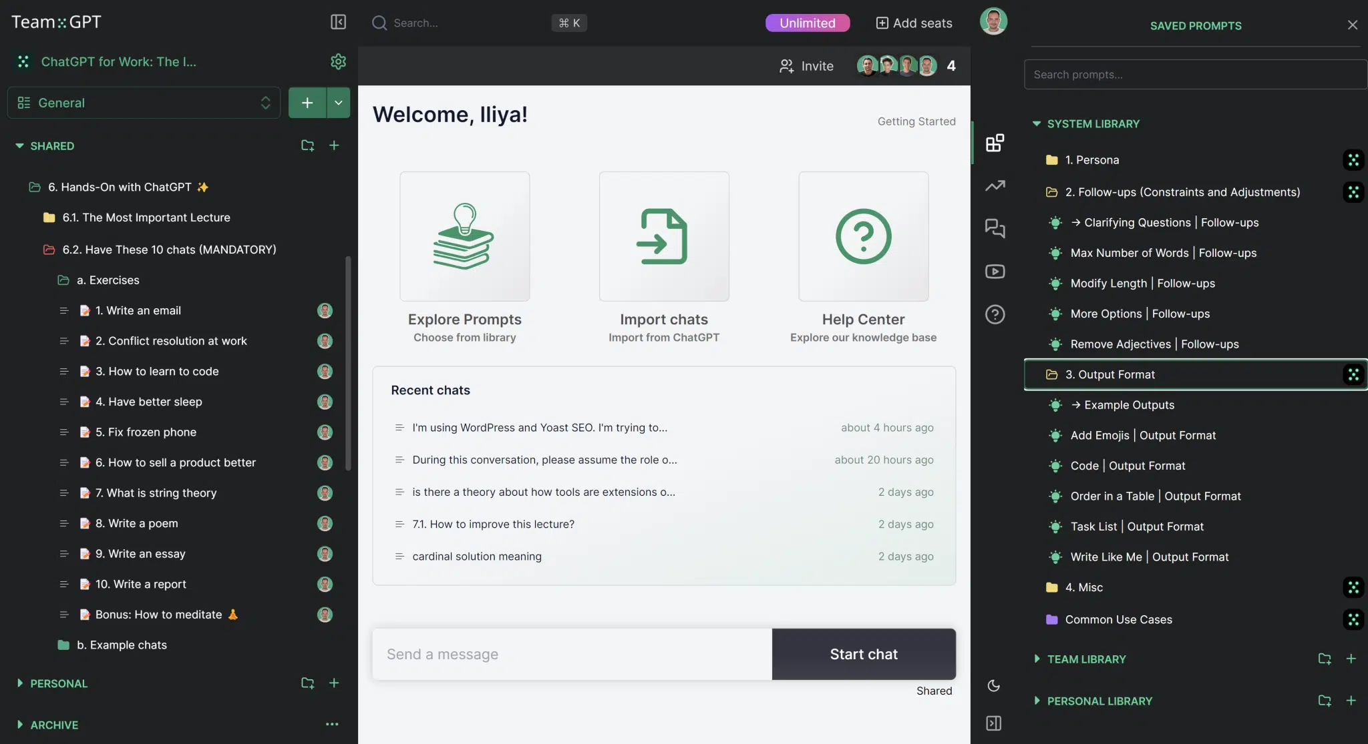Open the 3. Output Format folder
Screen dimensions: 1368x744
1109,375
